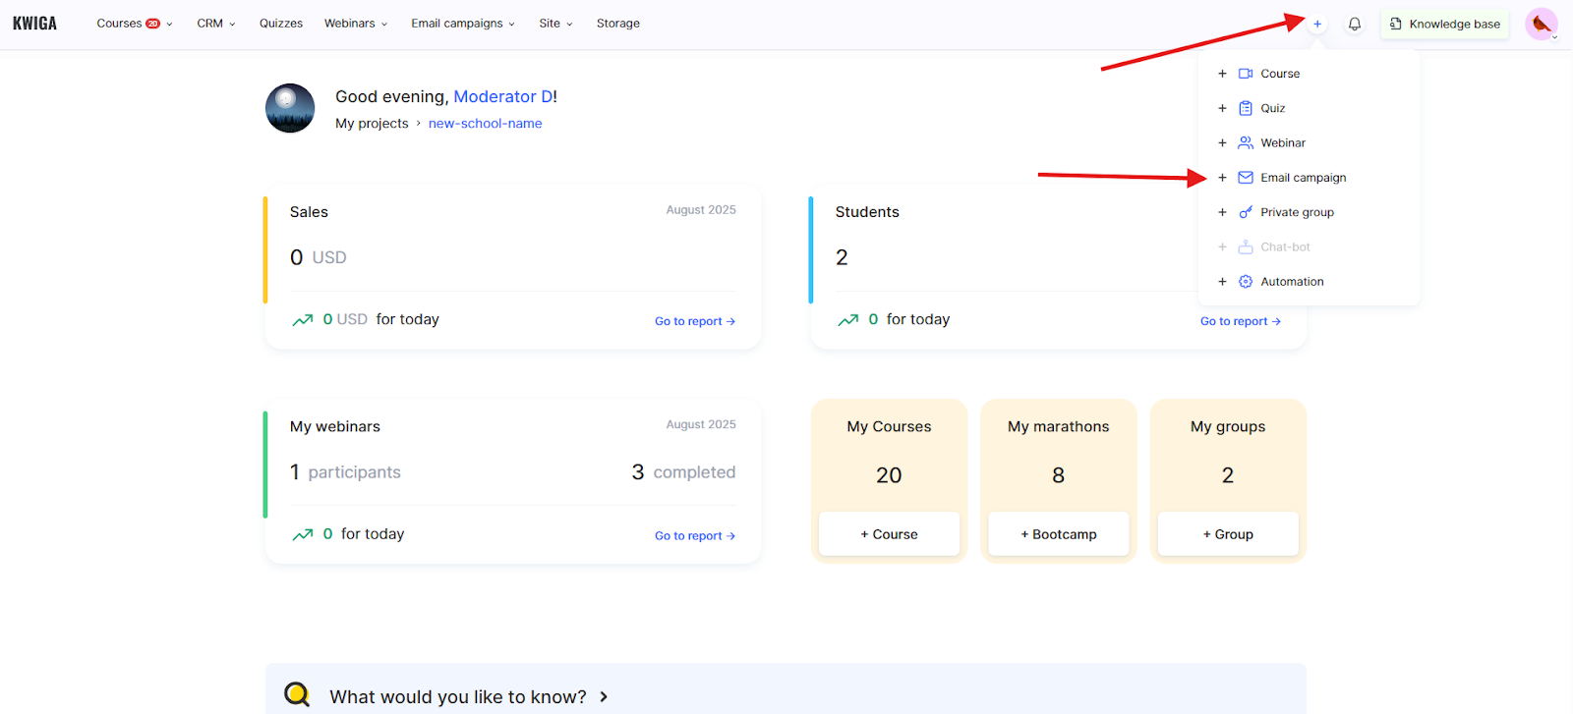Expand the What would you like to know section
This screenshot has width=1573, height=714.
click(x=469, y=696)
